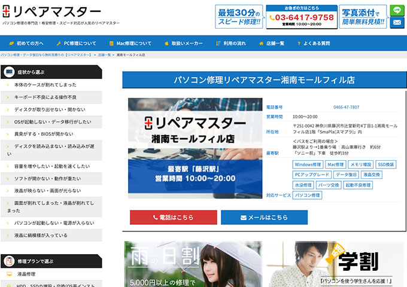Select 容量を増やしたい・起動を速くしたい entry

(x=51, y=166)
